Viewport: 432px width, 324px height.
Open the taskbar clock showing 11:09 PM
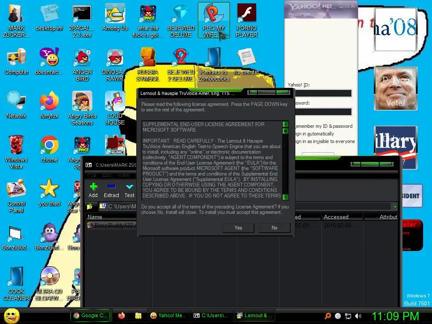tap(395, 316)
